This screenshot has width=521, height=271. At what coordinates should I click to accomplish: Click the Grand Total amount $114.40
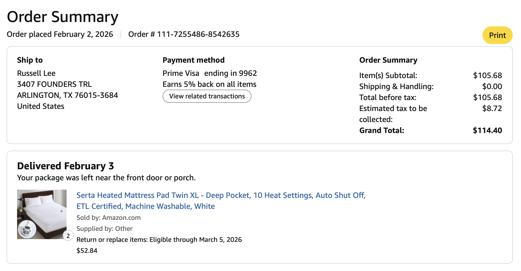[487, 130]
